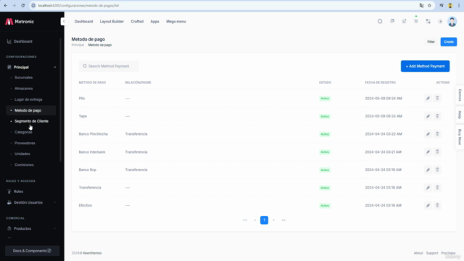Click the Create button
The height and width of the screenshot is (261, 464).
click(449, 42)
